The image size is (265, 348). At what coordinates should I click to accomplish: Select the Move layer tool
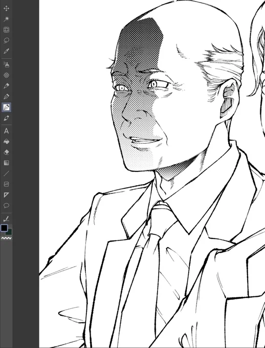pos(6,8)
